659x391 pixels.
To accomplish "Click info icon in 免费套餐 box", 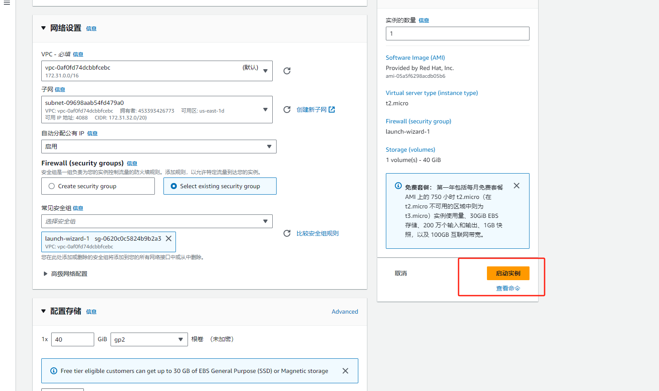I will click(398, 186).
